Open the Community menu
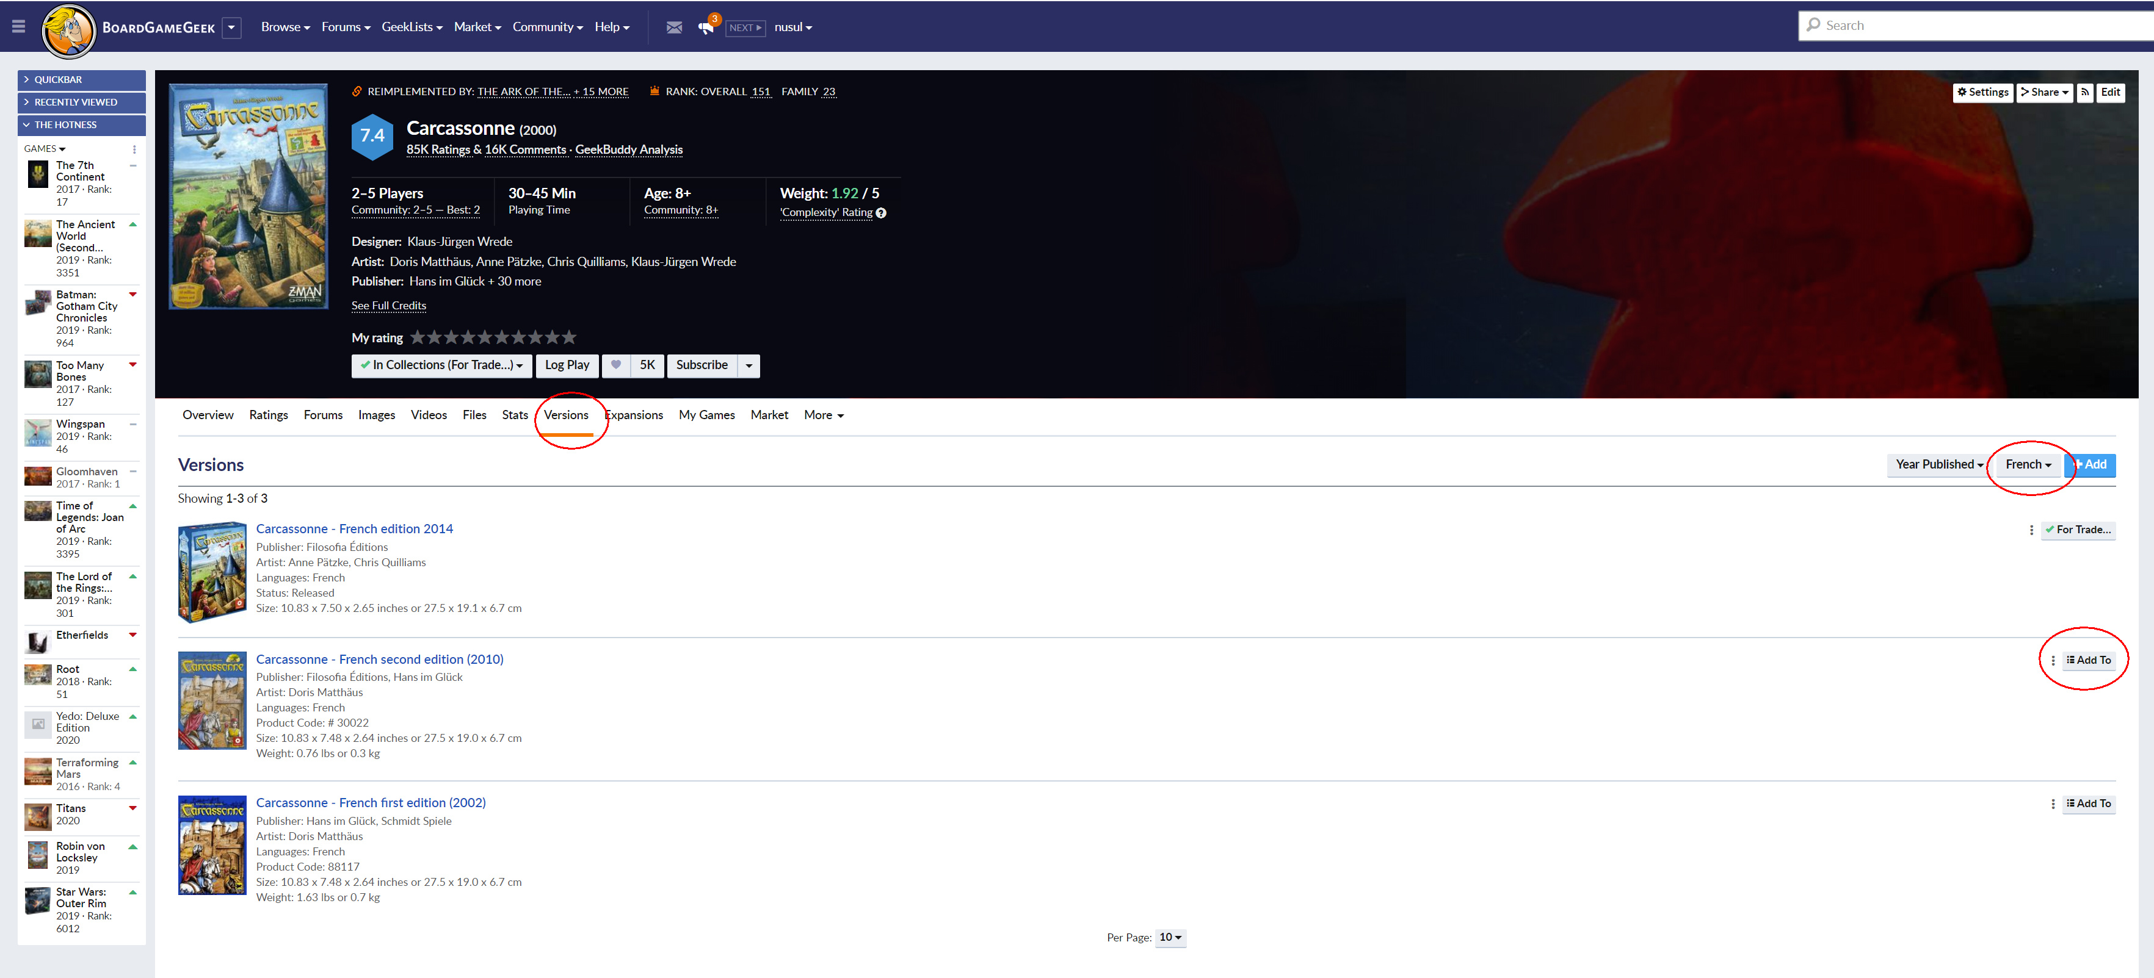Viewport: 2154px width, 978px height. (548, 27)
